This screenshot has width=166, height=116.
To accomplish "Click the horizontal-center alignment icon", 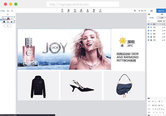I will (x=155, y=109).
